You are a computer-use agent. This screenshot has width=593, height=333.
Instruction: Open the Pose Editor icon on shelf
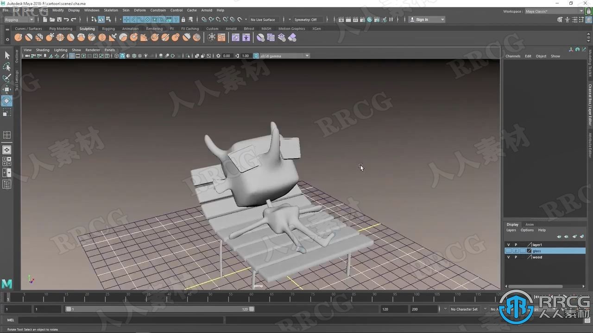tap(246, 37)
